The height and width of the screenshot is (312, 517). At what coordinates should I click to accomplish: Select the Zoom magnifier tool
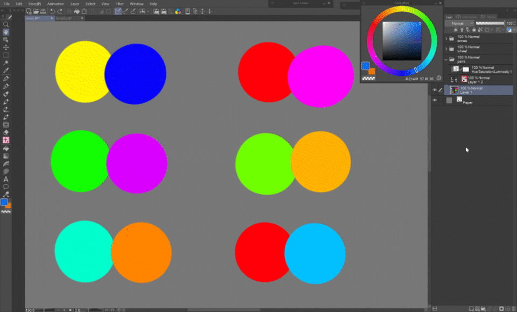[x=6, y=24]
